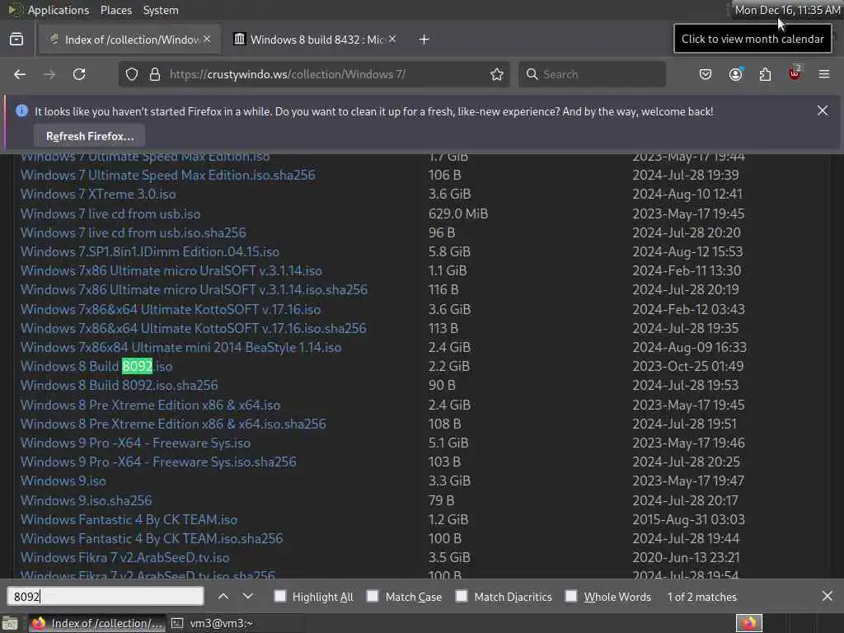Screen dimensions: 844x633
Task: Close the Windows 8 build 8432 tab
Action: coord(392,40)
